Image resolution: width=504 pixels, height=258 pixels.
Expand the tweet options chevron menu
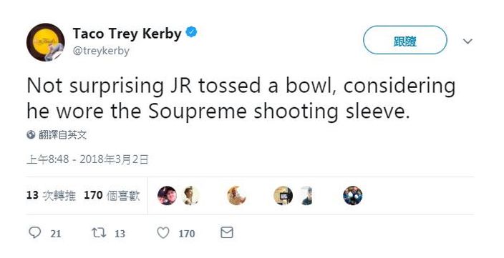[x=467, y=41]
